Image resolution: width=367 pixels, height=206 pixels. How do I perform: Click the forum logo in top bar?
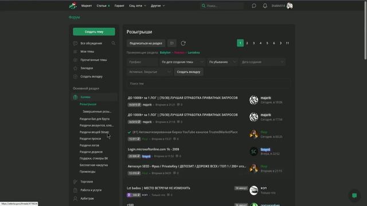[x=73, y=5]
